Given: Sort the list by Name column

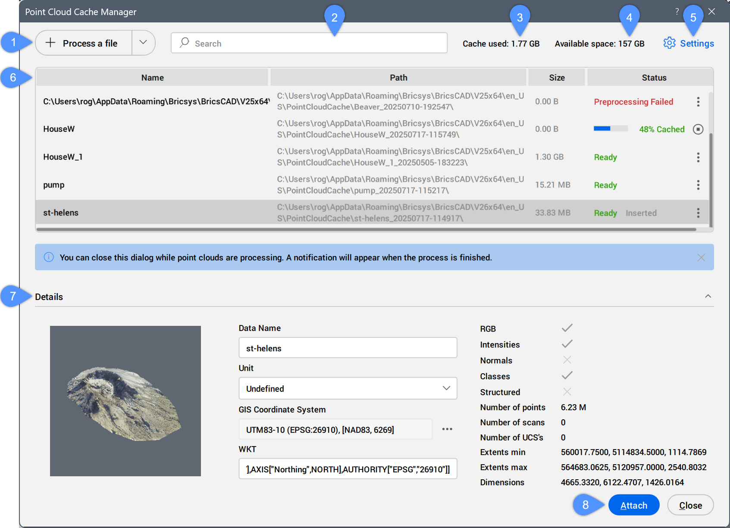Looking at the screenshot, I should (x=152, y=78).
